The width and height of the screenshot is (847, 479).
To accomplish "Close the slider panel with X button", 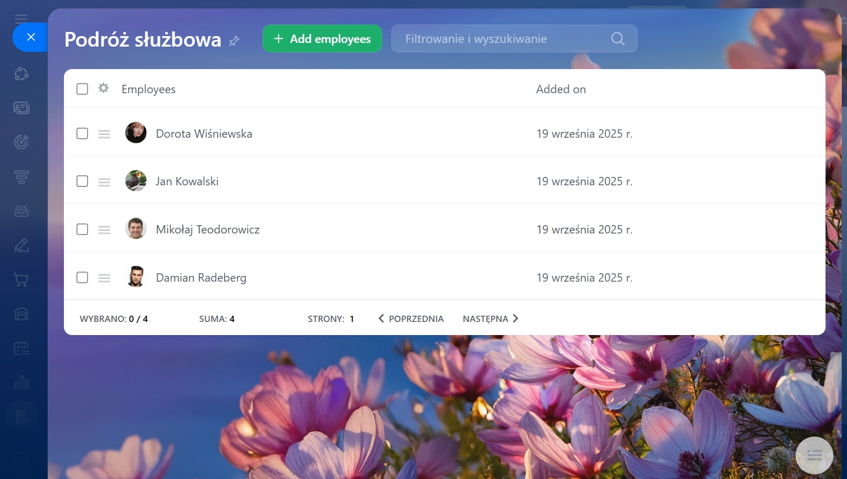I will click(31, 37).
